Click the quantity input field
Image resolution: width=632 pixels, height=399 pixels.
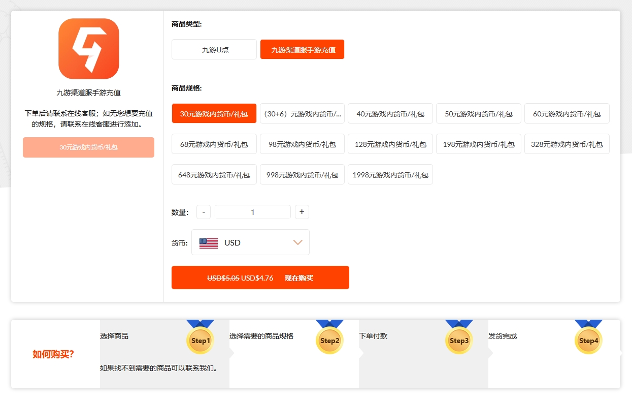(x=253, y=212)
